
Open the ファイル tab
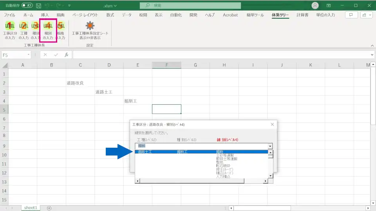point(9,15)
